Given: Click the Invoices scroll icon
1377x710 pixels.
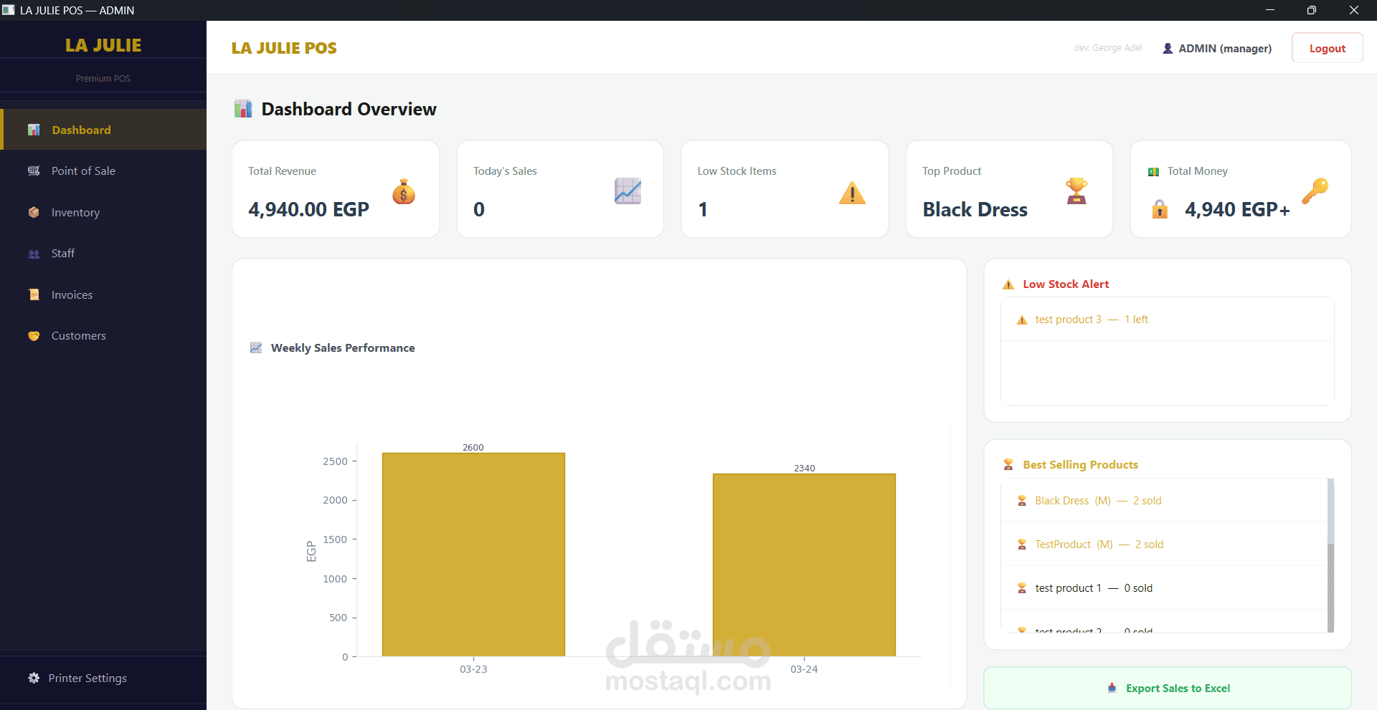Looking at the screenshot, I should click(34, 294).
